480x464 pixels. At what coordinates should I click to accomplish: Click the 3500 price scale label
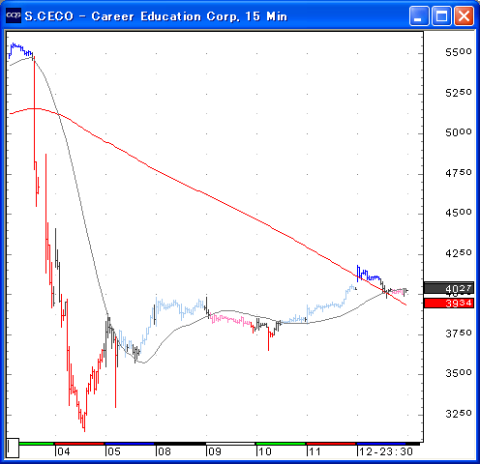tap(459, 373)
